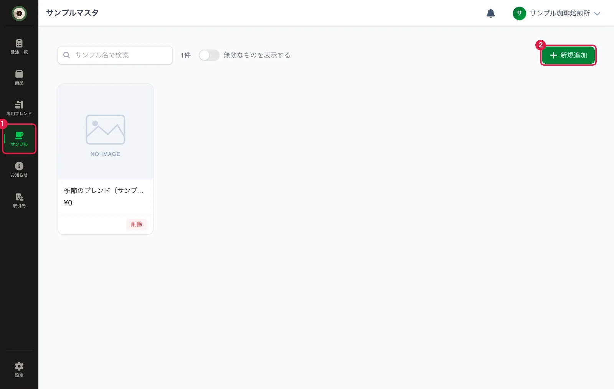Viewport: 614px width, 389px height.
Task: Click the search magnifier icon
Action: (x=67, y=55)
